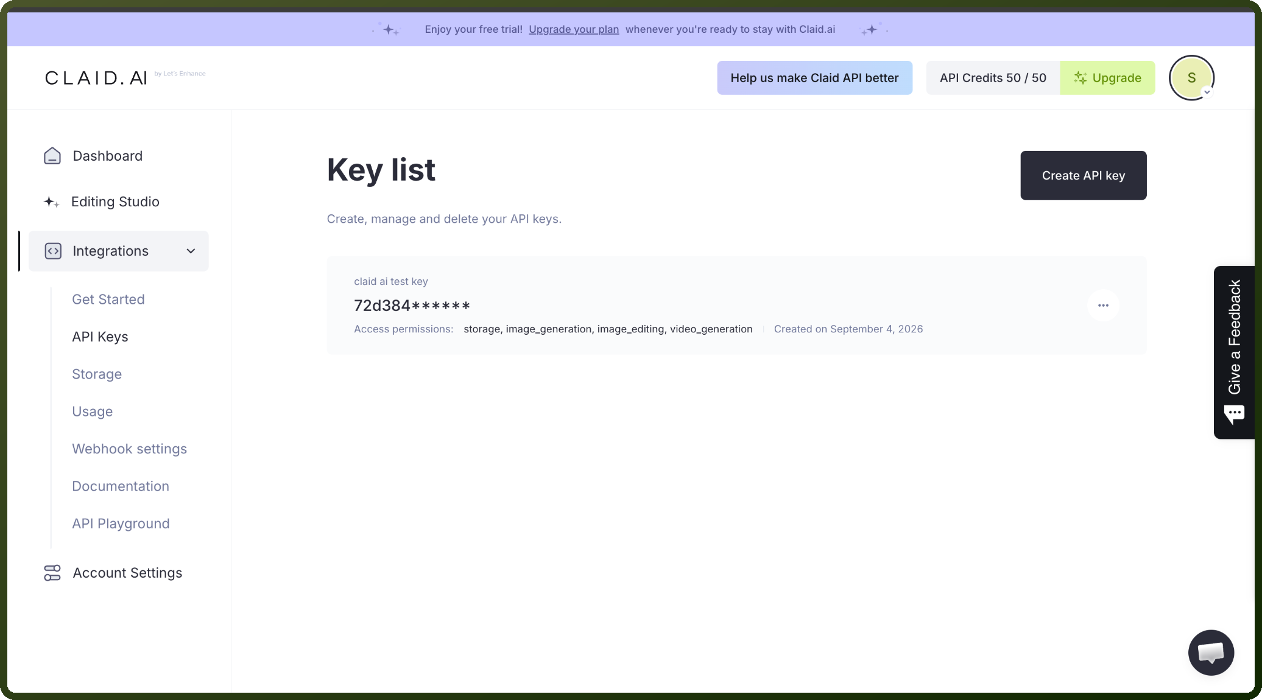Click Help us make Claid API better
Viewport: 1262px width, 700px height.
click(x=814, y=78)
